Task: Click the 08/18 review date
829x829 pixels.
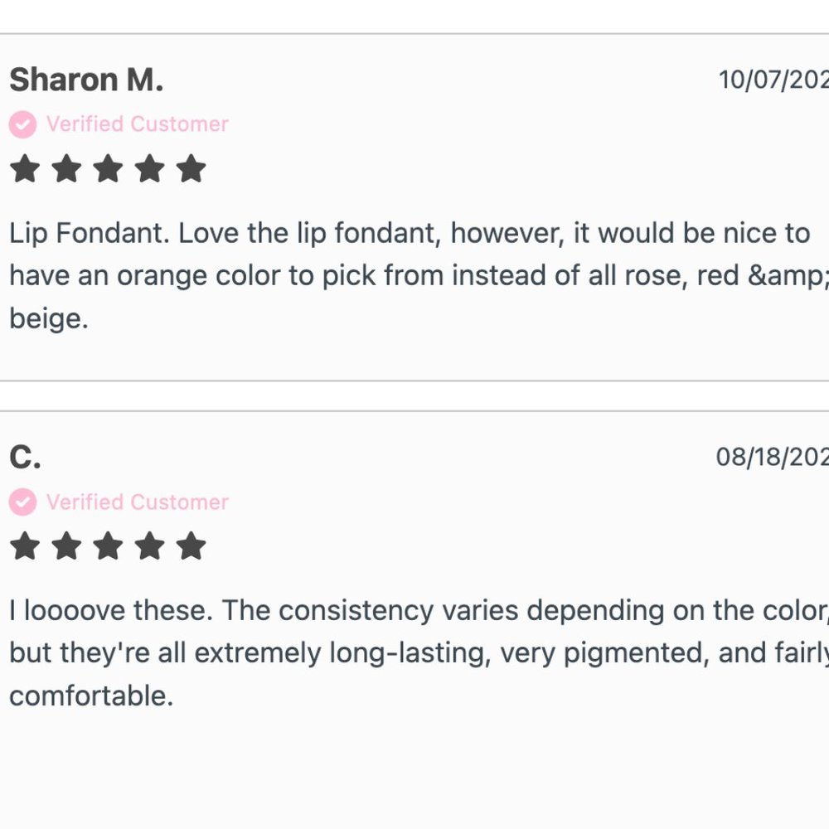Action: tap(773, 457)
